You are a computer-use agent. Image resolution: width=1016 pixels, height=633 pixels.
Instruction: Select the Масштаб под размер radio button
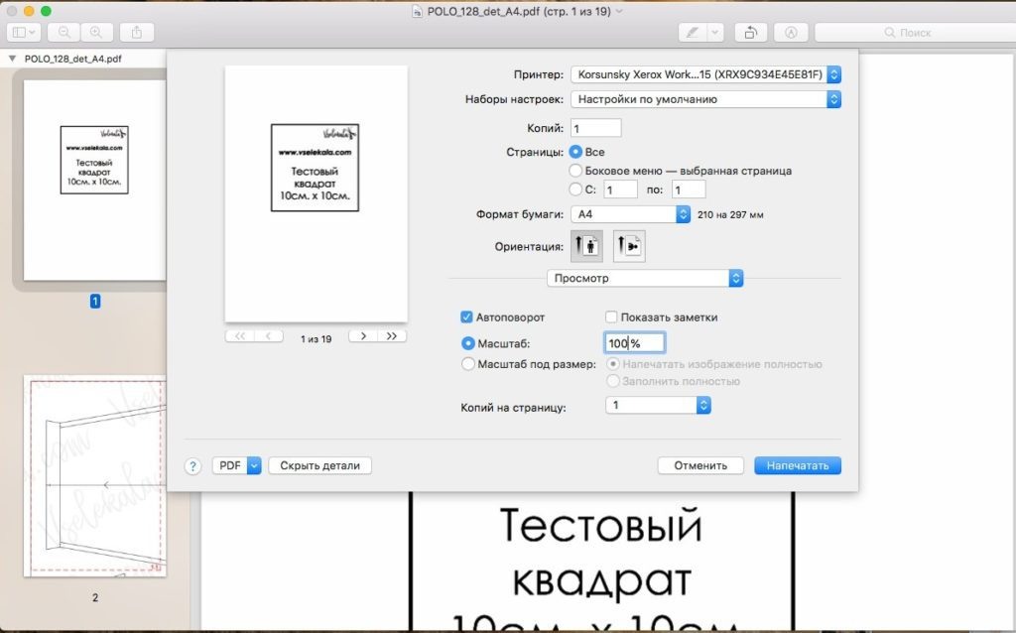click(467, 363)
